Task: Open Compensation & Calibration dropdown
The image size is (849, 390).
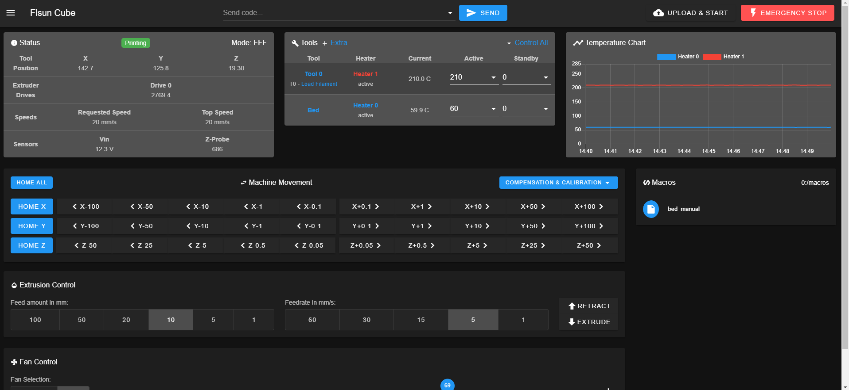Action: [558, 183]
